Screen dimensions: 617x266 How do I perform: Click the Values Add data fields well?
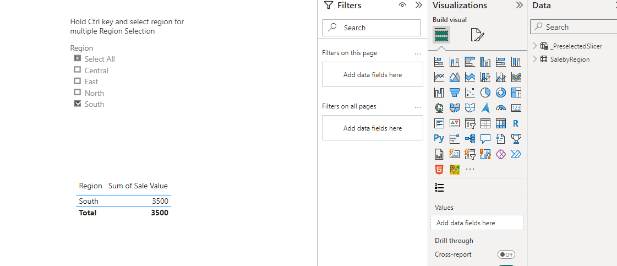(477, 222)
